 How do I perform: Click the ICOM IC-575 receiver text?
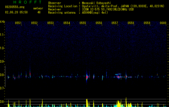108,9
